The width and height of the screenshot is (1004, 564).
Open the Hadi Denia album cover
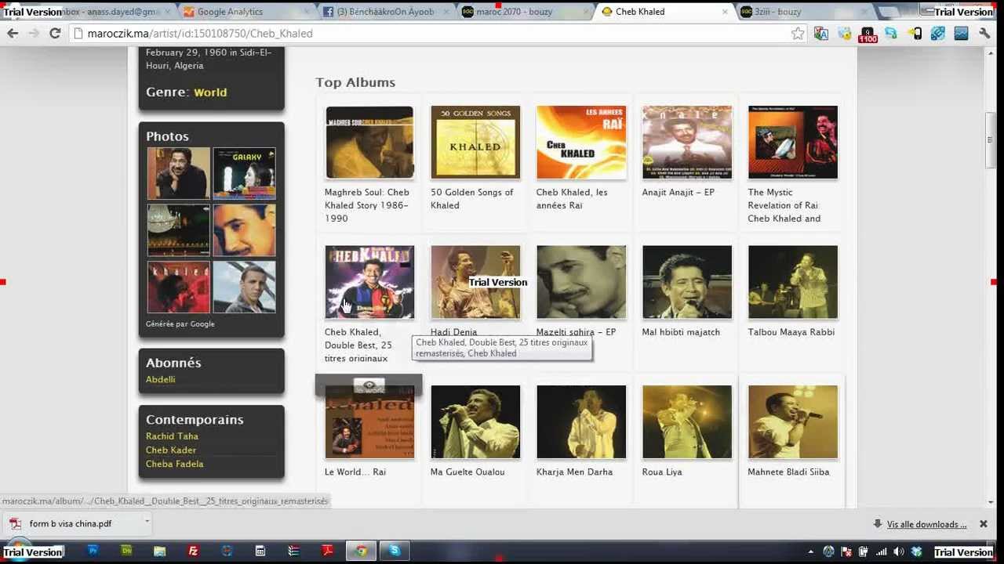(475, 282)
